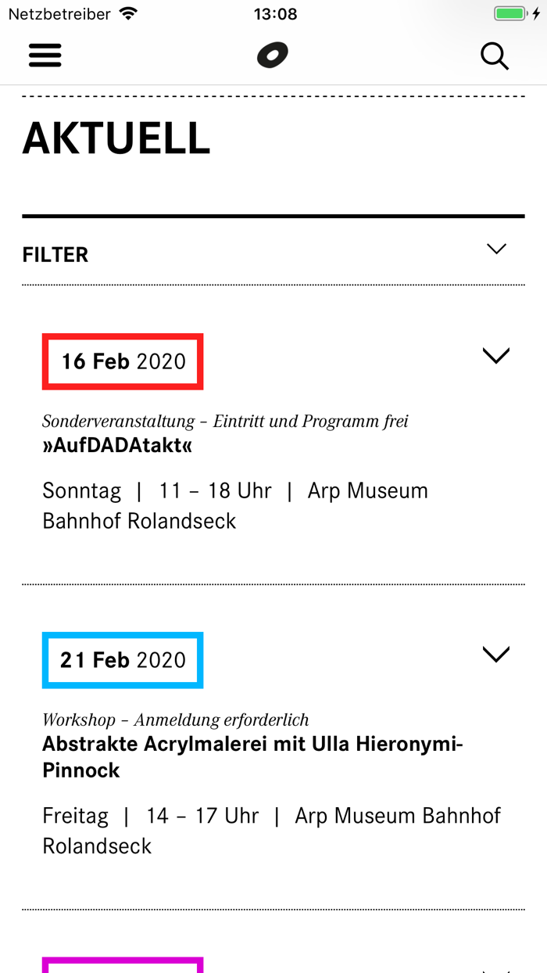Screen dimensions: 547x973
Task: Open the »AufDADAtakt« event title
Action: tap(117, 446)
